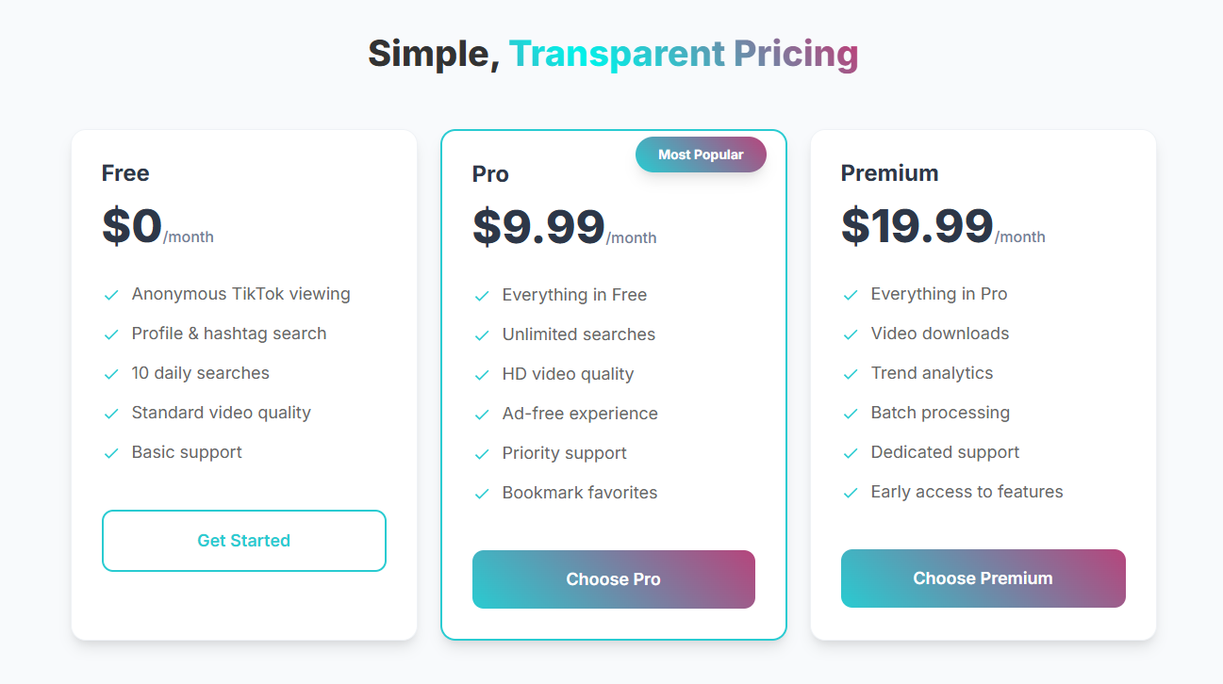Click checkmark next to Anonymous TikTok viewing
Screen dimensions: 1223x684
tap(111, 295)
